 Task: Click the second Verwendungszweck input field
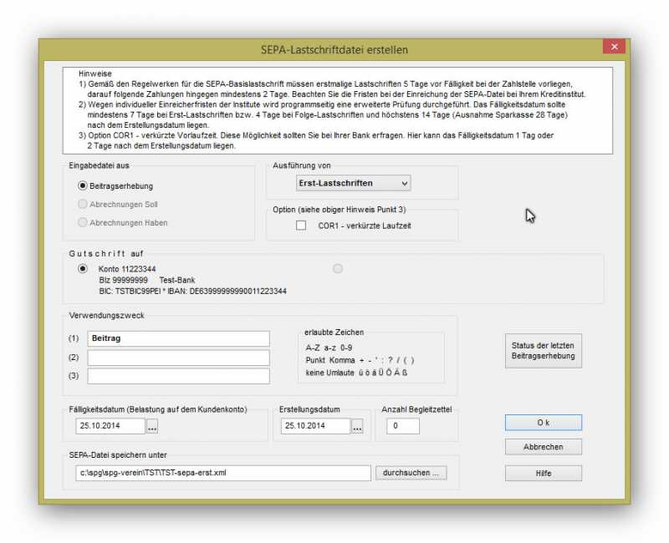click(x=178, y=358)
